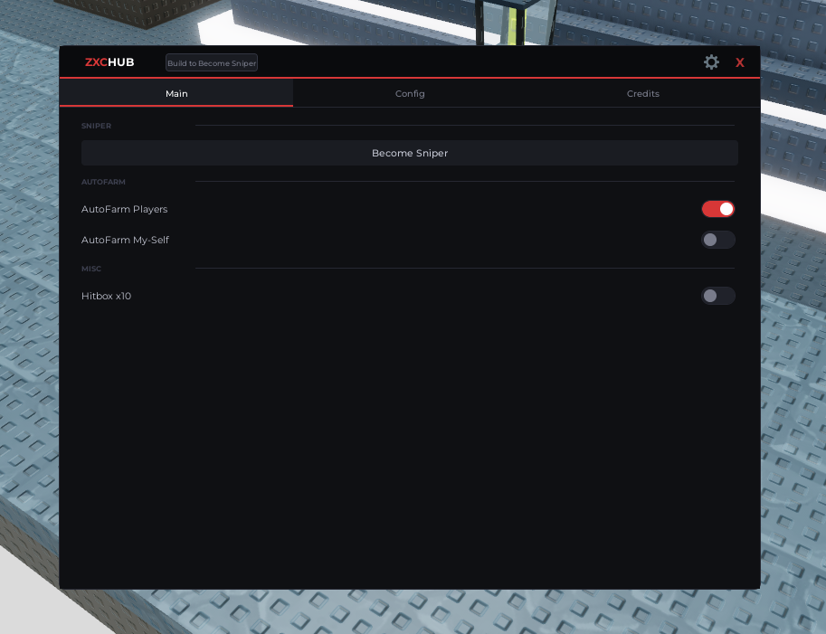826x634 pixels.
Task: Click the MISC section heading
Action: (x=91, y=269)
